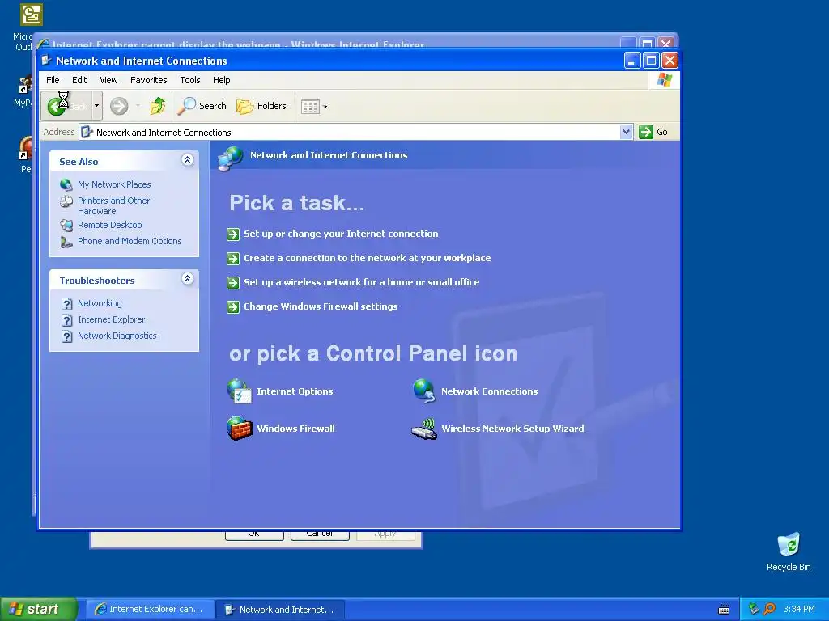Open the Tools menu
Image resolution: width=829 pixels, height=621 pixels.
tap(189, 80)
